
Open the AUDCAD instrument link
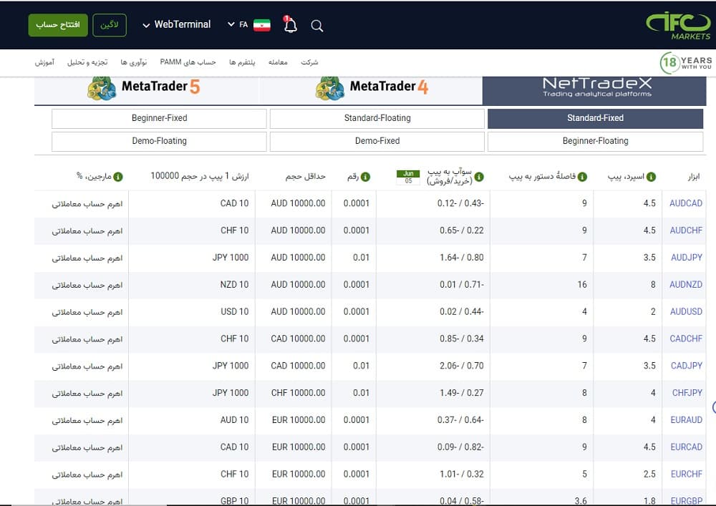point(686,203)
